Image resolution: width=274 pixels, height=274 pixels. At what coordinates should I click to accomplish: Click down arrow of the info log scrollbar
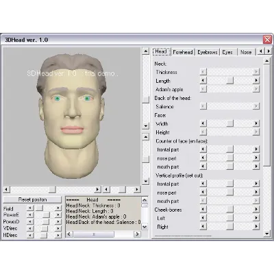coord(145,227)
